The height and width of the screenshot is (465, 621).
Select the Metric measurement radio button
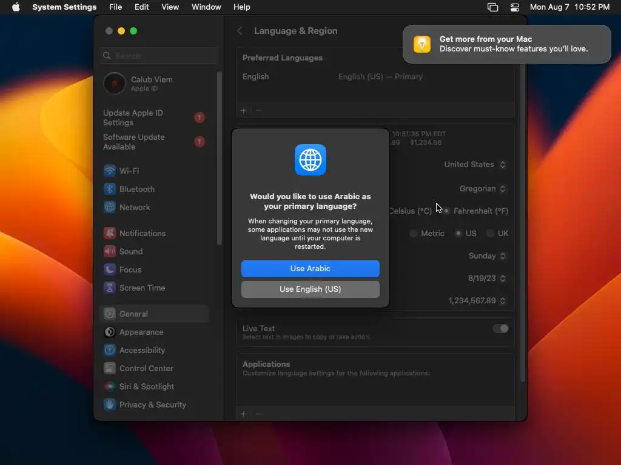tap(414, 233)
